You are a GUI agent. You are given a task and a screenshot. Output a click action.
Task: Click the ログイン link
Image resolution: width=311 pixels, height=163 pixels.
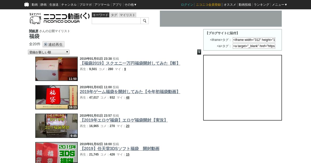pos(187,5)
